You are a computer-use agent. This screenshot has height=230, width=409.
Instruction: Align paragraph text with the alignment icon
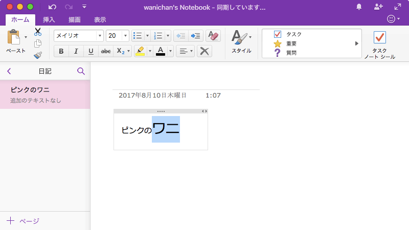[x=184, y=51]
